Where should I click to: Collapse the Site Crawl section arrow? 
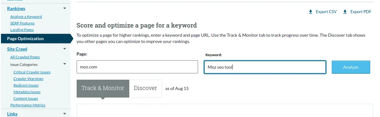click(x=65, y=49)
